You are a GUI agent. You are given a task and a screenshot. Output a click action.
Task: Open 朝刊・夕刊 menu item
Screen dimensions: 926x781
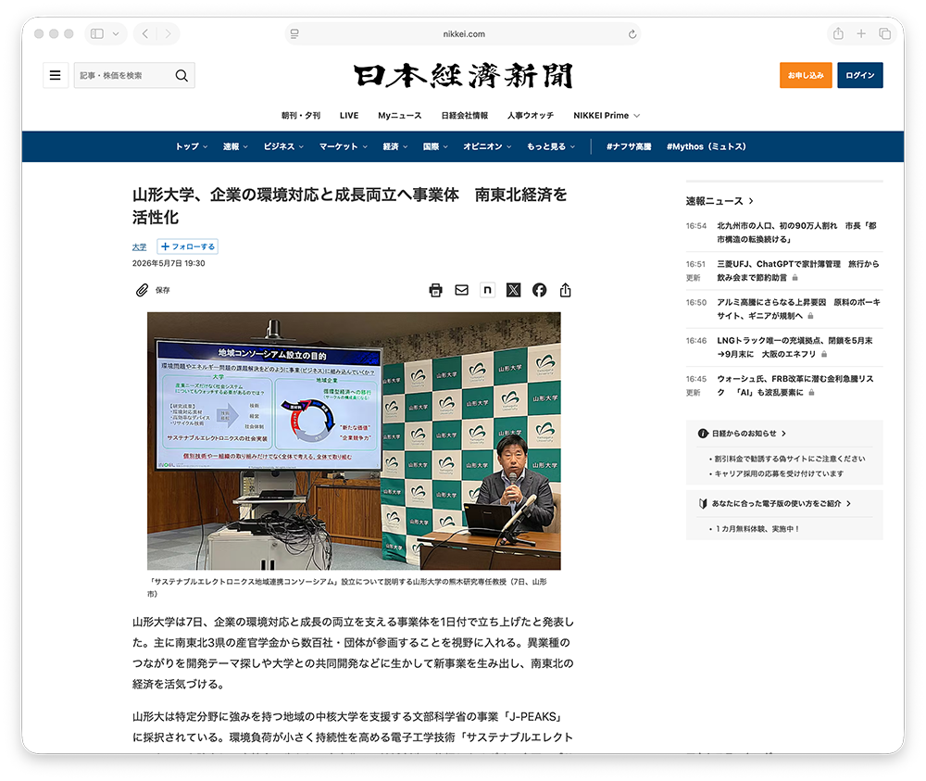click(301, 115)
